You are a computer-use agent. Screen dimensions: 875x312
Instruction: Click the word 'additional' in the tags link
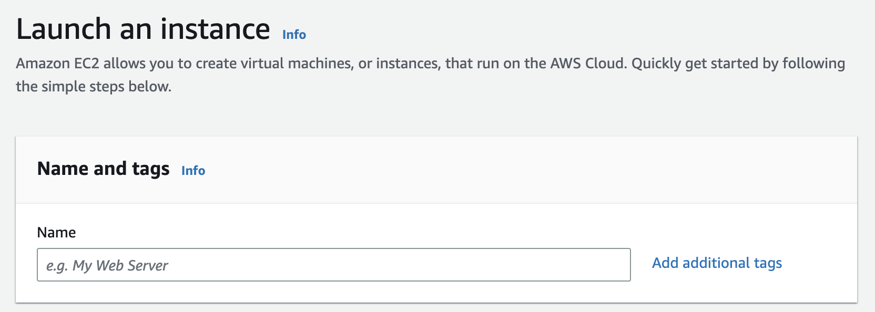[716, 263]
